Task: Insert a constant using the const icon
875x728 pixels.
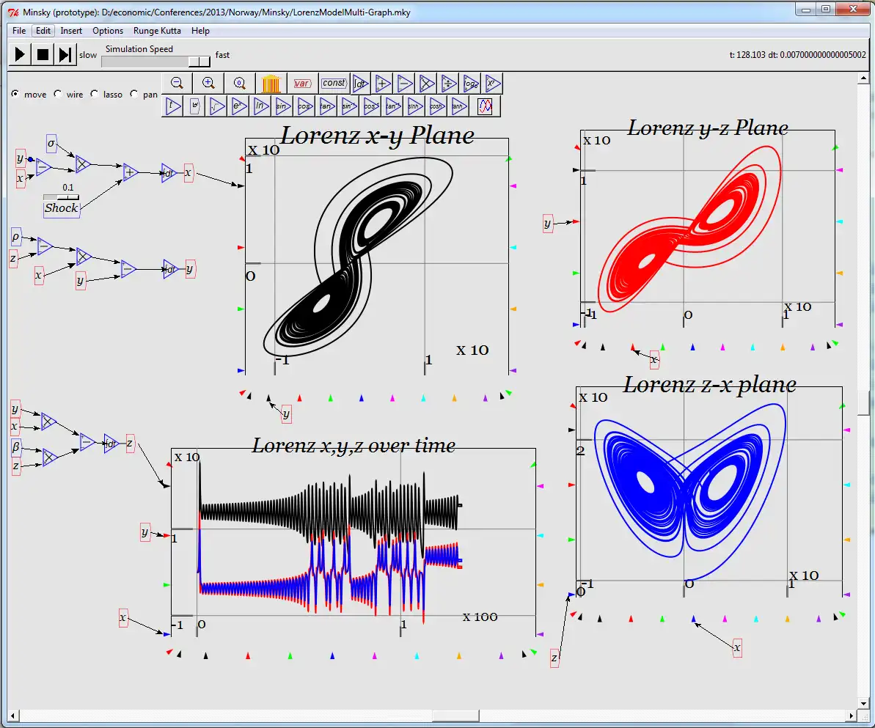Action: (334, 84)
